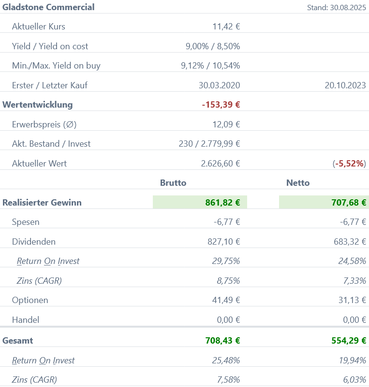Click the value 9,12% / 10,54%
369x387 pixels.
point(210,66)
